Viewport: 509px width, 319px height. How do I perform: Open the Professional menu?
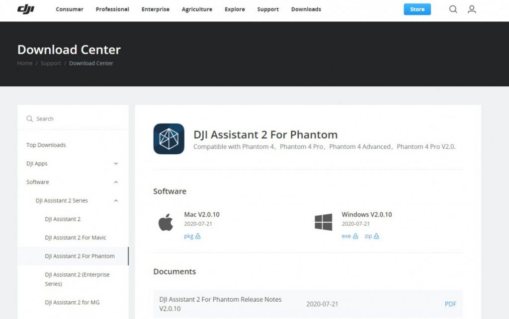click(x=112, y=9)
